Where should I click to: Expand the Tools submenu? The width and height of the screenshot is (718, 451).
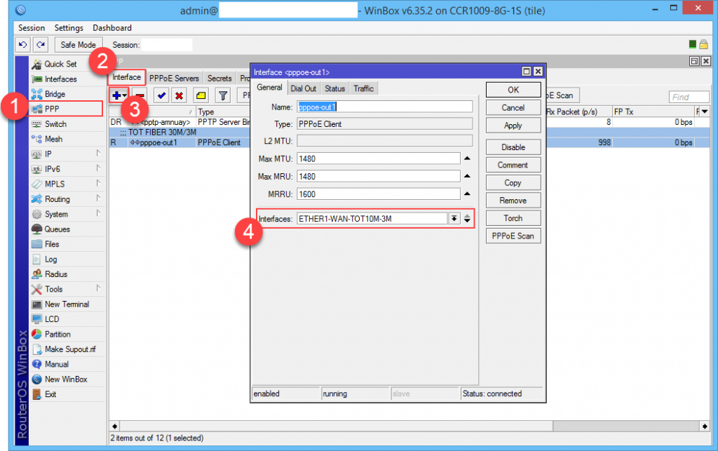pos(98,290)
